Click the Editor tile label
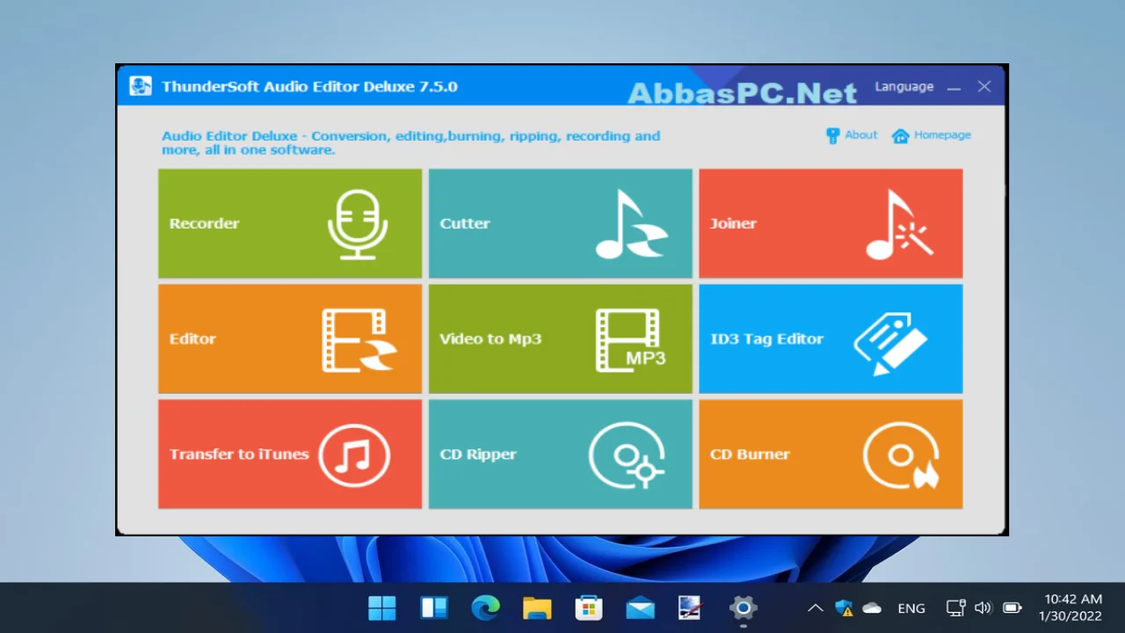The width and height of the screenshot is (1125, 633). pos(192,338)
